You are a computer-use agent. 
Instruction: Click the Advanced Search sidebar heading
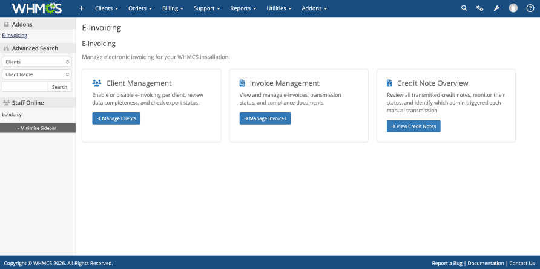[35, 48]
